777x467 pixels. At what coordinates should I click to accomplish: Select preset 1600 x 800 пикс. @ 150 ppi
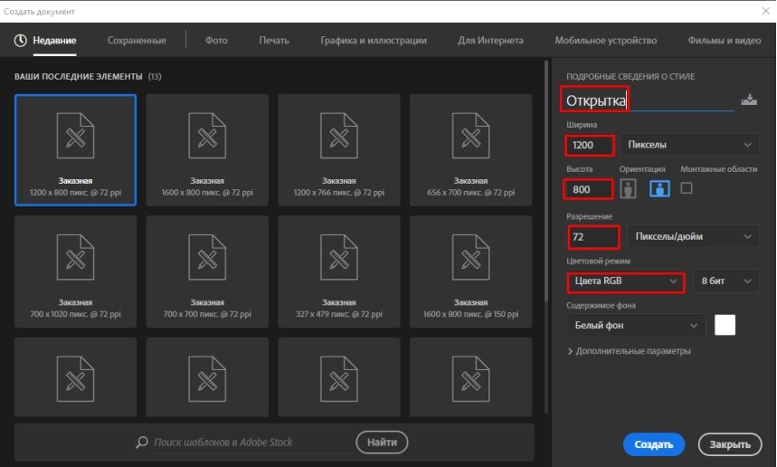point(470,272)
